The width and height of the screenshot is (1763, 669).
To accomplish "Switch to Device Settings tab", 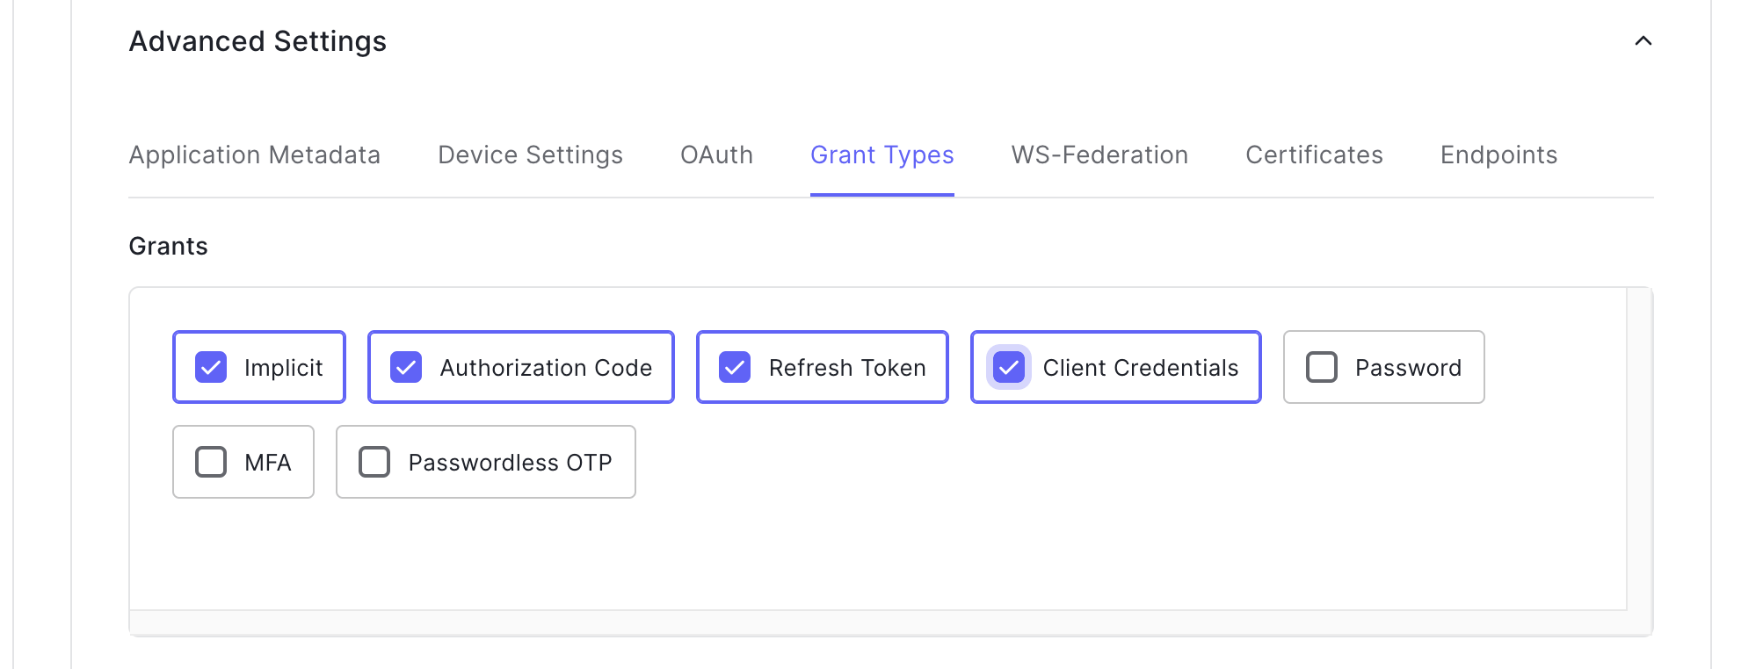I will pos(530,155).
